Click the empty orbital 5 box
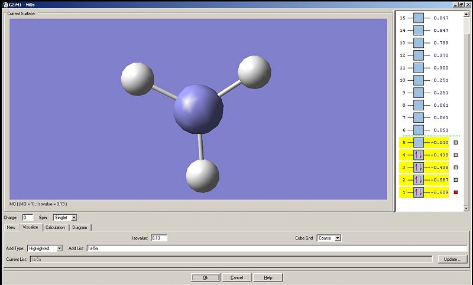This screenshot has width=473, height=285. 419,143
